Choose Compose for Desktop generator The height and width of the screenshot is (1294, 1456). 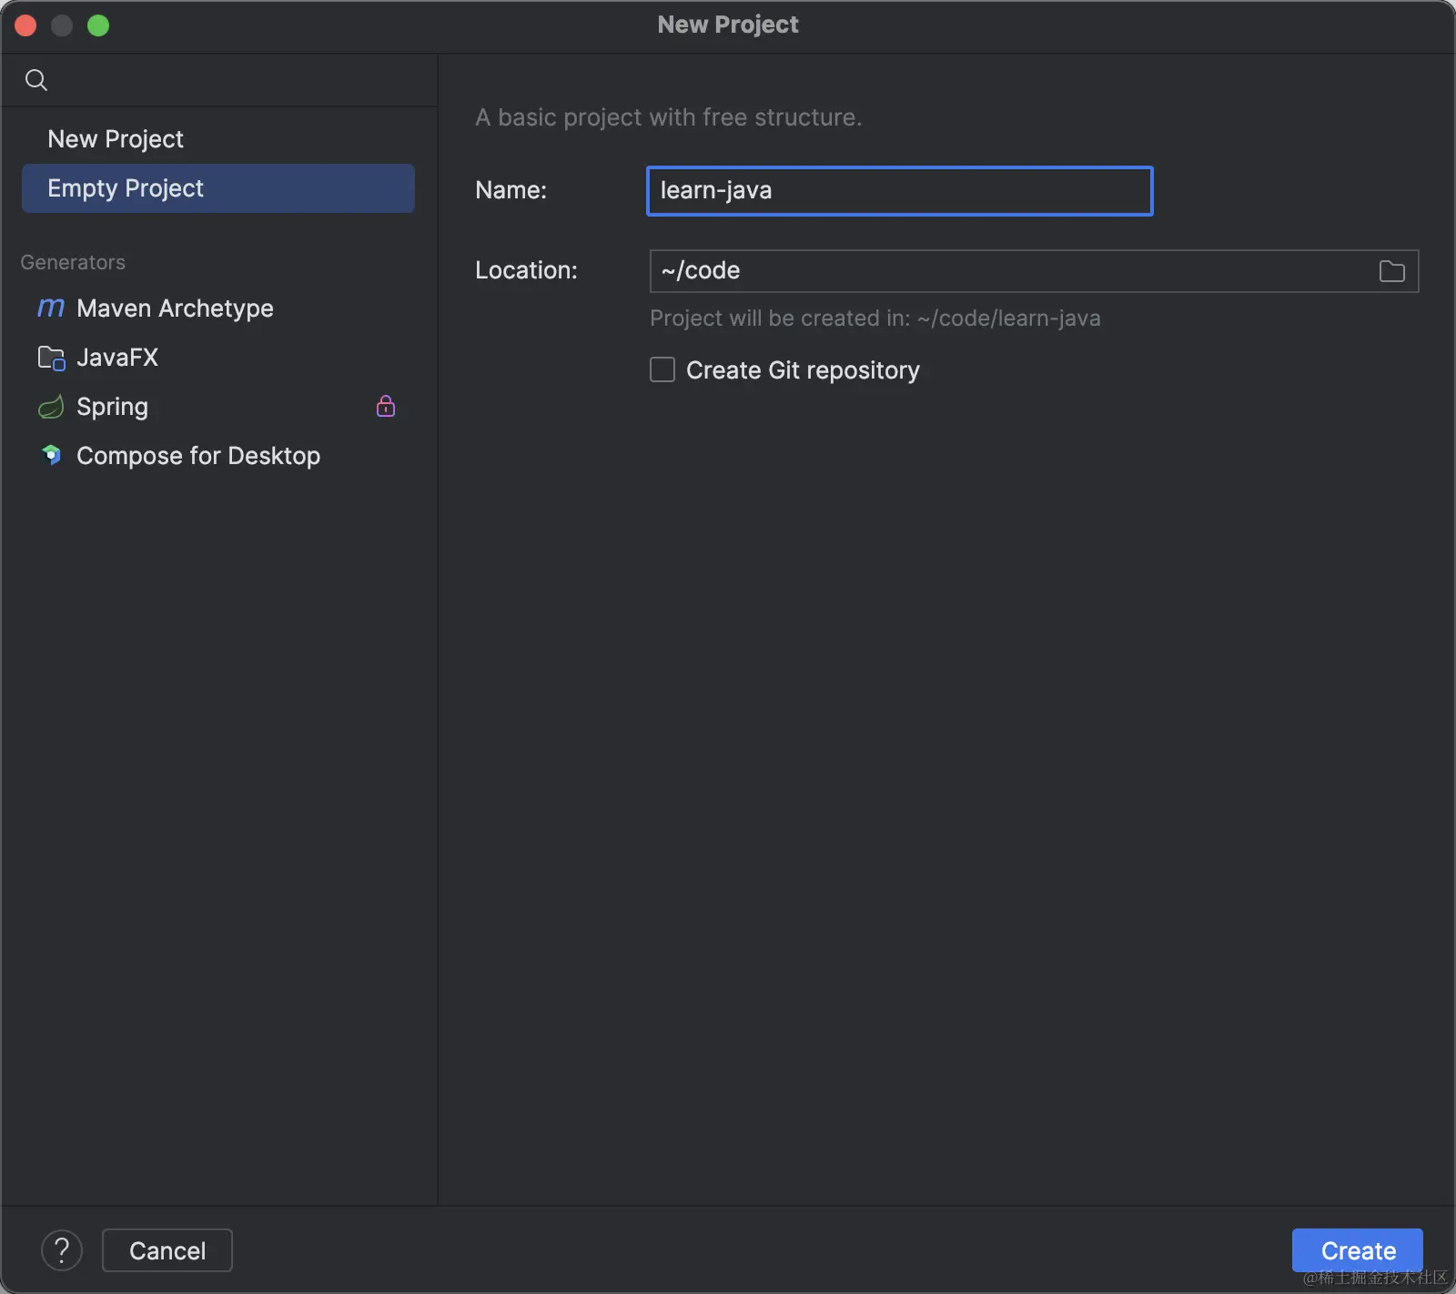click(218, 456)
